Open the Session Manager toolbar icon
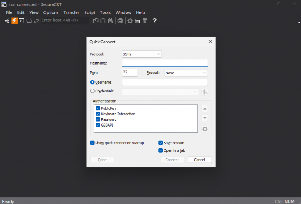The image size is (301, 204). [x=7, y=21]
